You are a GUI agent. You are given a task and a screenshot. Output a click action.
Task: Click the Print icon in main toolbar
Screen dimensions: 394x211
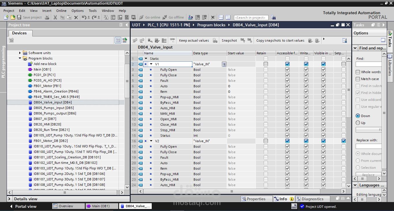[x=47, y=17]
